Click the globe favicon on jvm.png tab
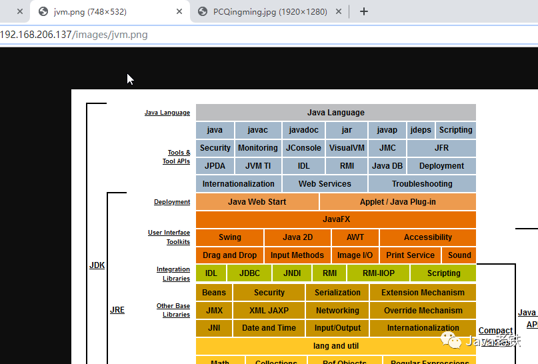 (x=43, y=11)
